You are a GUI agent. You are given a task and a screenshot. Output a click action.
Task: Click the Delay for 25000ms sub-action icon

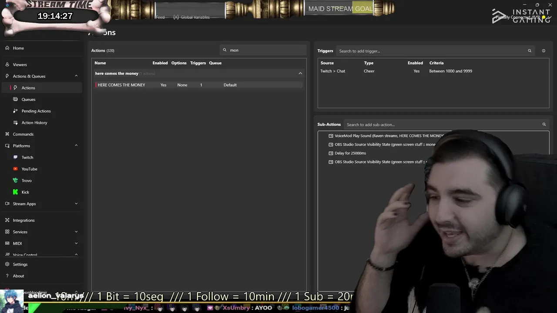point(331,153)
